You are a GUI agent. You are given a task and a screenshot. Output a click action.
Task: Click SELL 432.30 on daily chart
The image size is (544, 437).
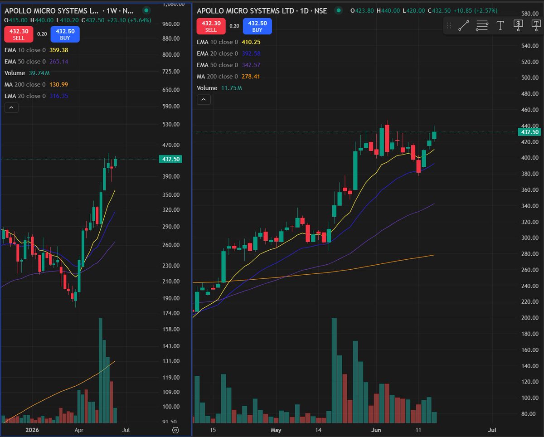click(211, 26)
